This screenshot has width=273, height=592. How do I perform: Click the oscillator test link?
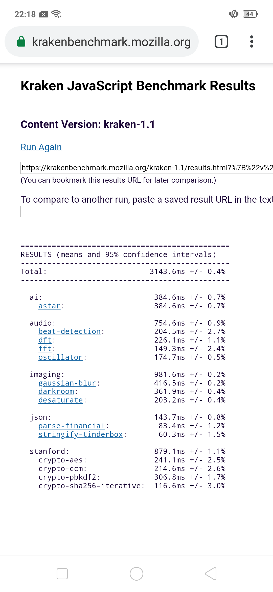60,357
